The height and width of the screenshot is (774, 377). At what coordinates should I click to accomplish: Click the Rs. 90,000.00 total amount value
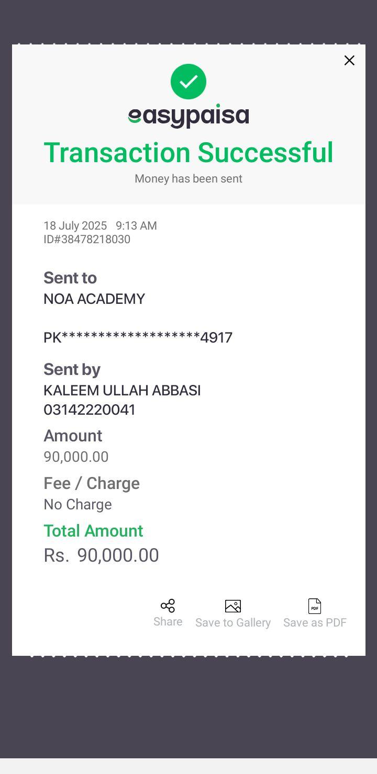(x=101, y=555)
